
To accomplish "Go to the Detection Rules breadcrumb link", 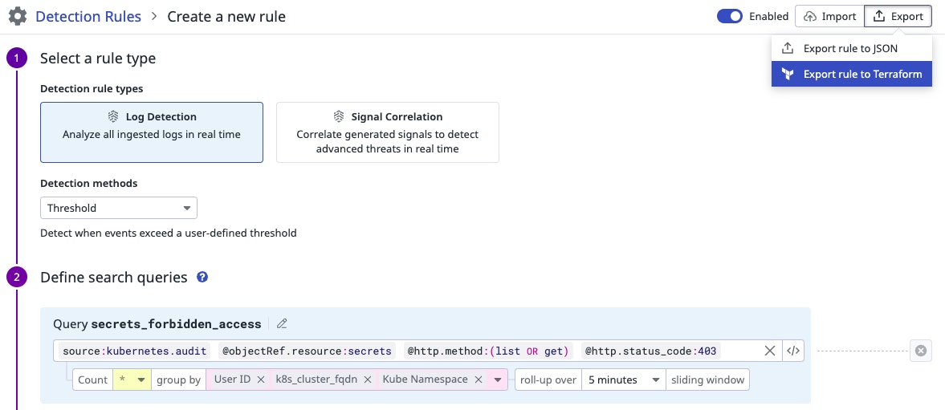I will 88,16.
